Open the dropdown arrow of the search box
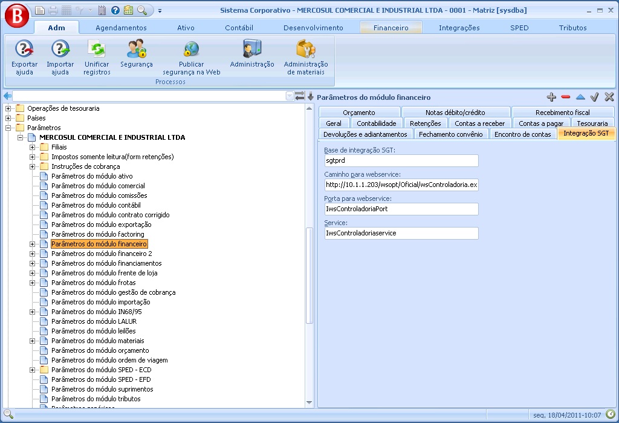The image size is (619, 423). [290, 96]
